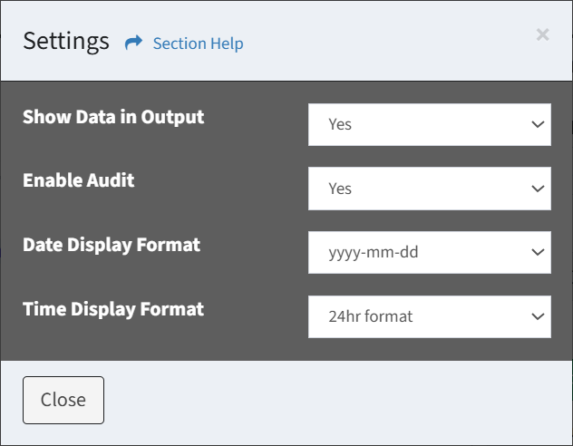This screenshot has width=573, height=446.
Task: Select the yyyy-mm-dd value text
Action: [x=374, y=253]
